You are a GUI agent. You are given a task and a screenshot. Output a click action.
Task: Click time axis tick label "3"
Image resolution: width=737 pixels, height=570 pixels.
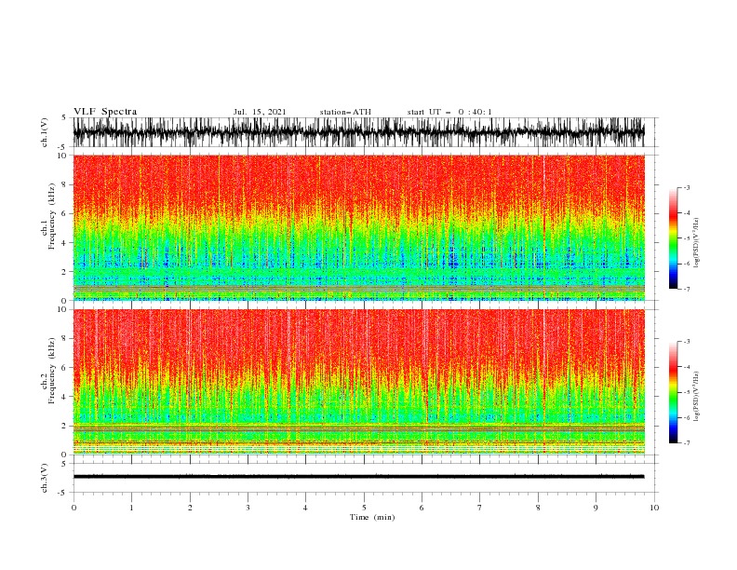(248, 508)
